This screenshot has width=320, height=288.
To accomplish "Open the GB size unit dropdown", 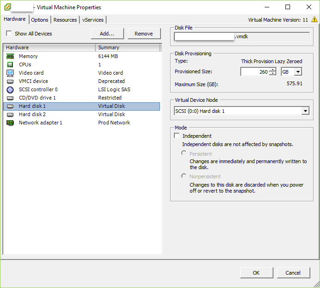I will [298, 72].
